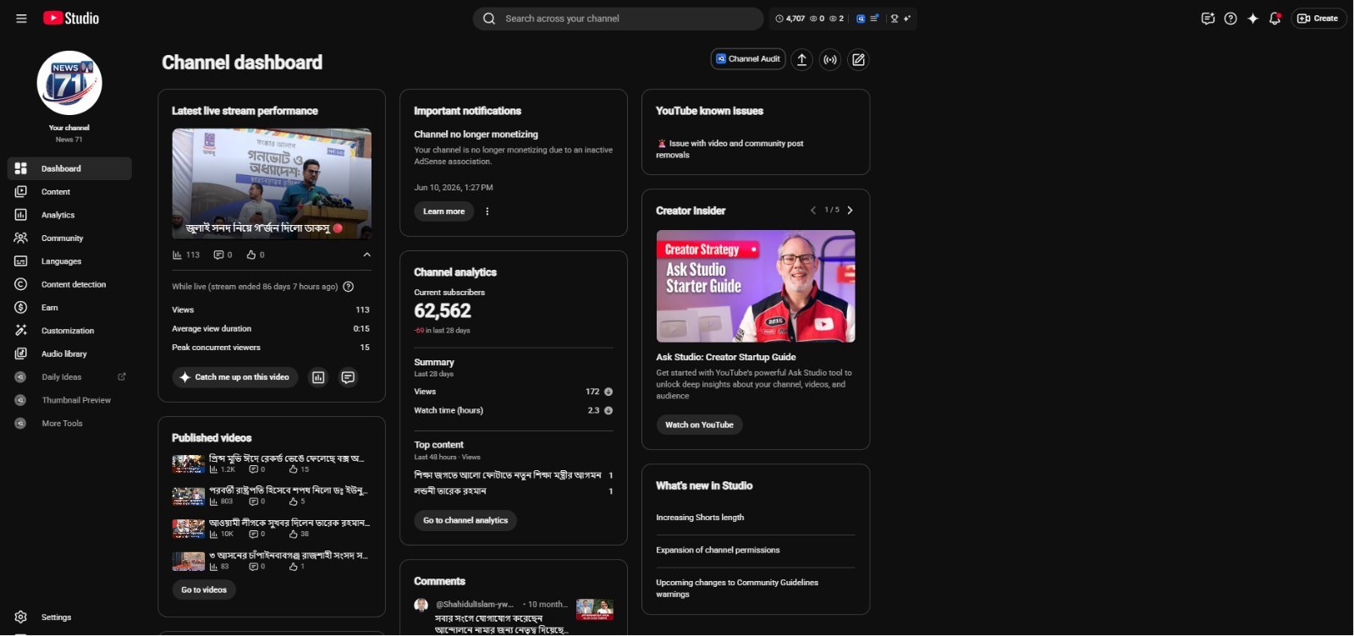Viewport: 1354px width, 636px height.
Task: Click comments count icon under live stream
Action: coord(218,255)
